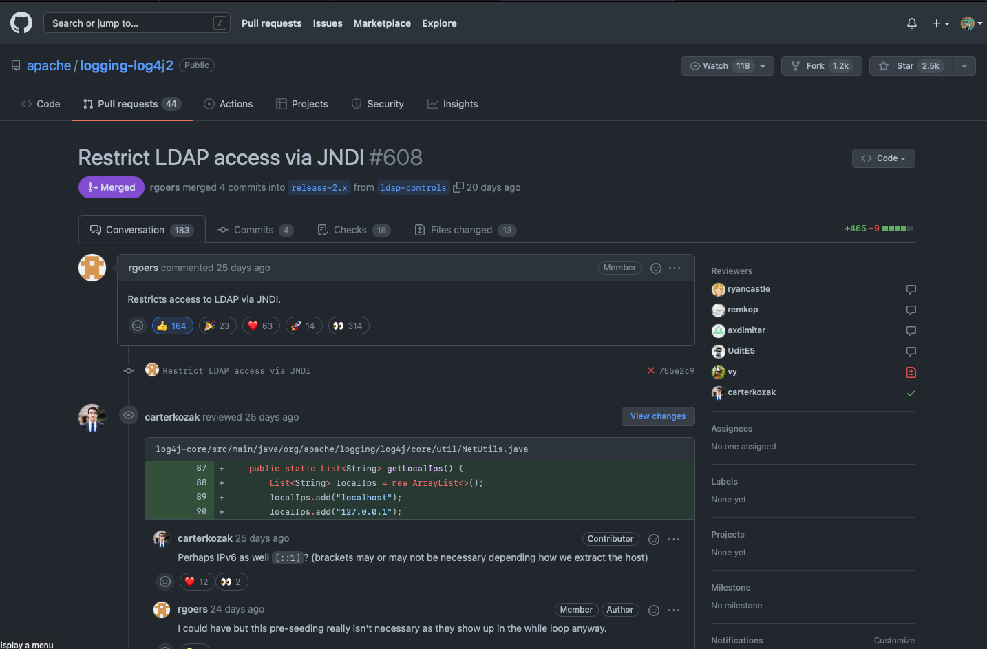Open the GitHub home logo
This screenshot has width=987, height=649.
(21, 23)
